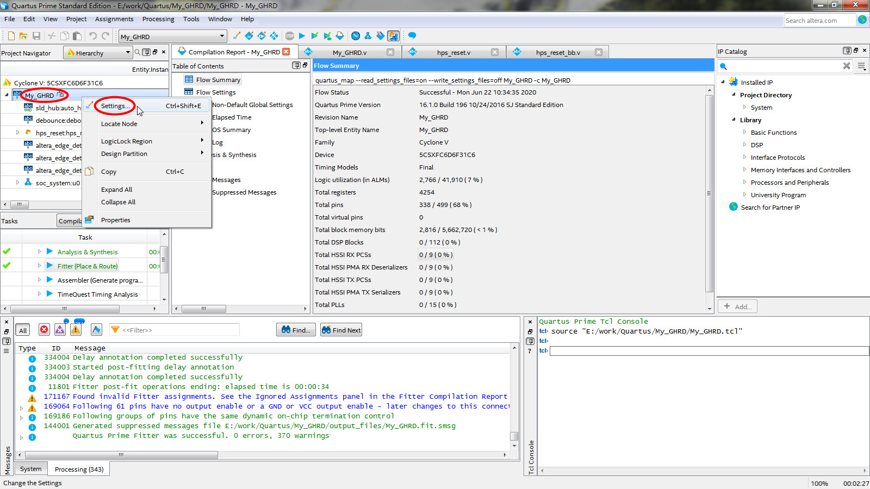This screenshot has height=489, width=870.
Task: Toggle the float button of IP Catalog
Action: (x=856, y=51)
